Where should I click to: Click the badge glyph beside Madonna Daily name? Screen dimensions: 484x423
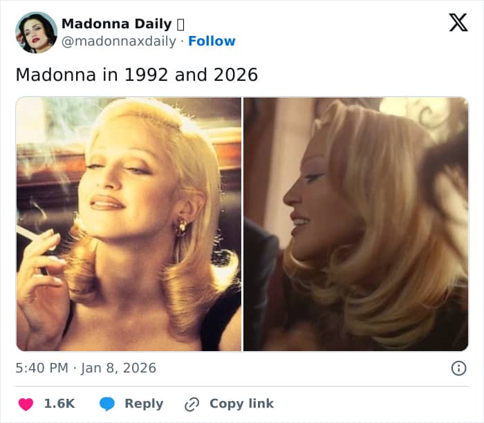tap(180, 25)
